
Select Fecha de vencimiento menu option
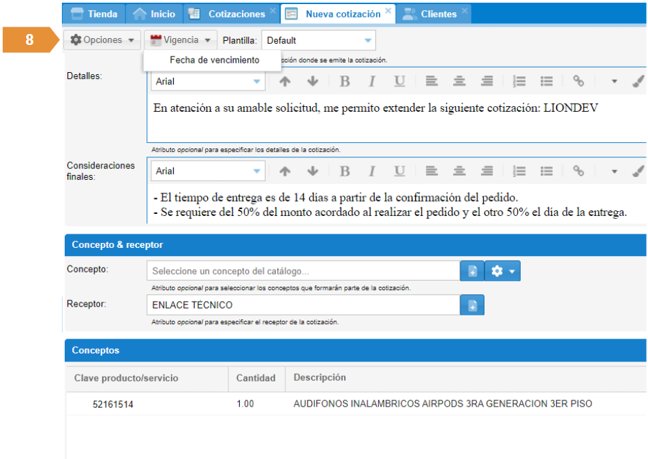[x=214, y=60]
